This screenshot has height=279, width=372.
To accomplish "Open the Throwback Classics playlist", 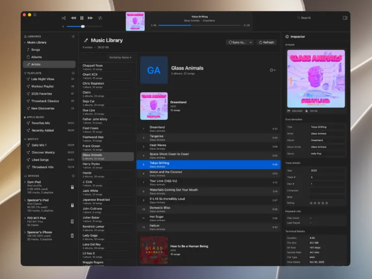I will click(49, 101).
